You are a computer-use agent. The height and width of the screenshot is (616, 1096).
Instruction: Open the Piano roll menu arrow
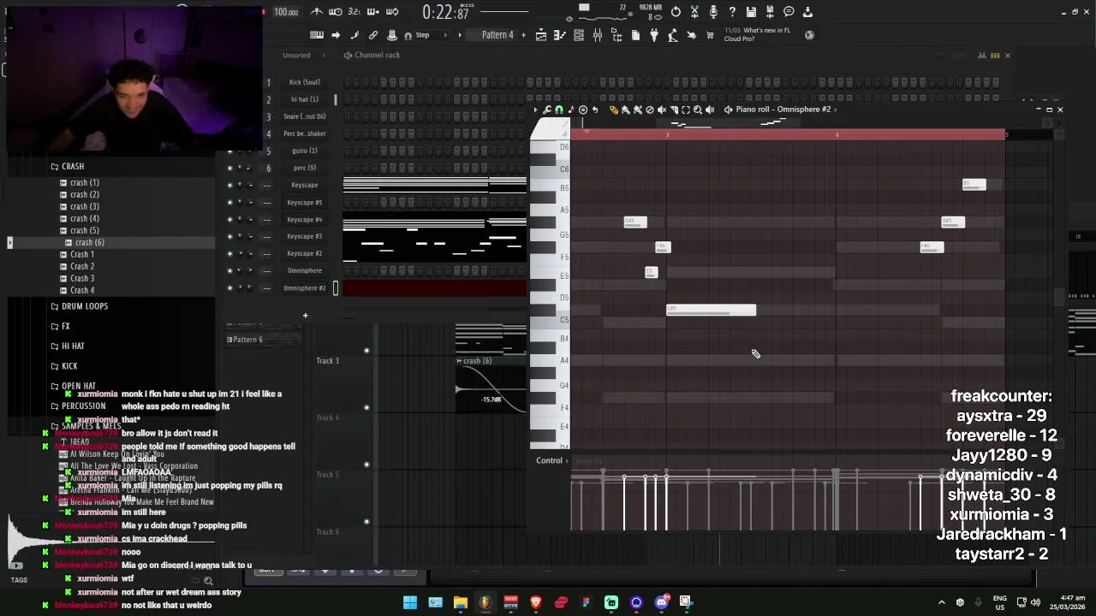click(536, 110)
